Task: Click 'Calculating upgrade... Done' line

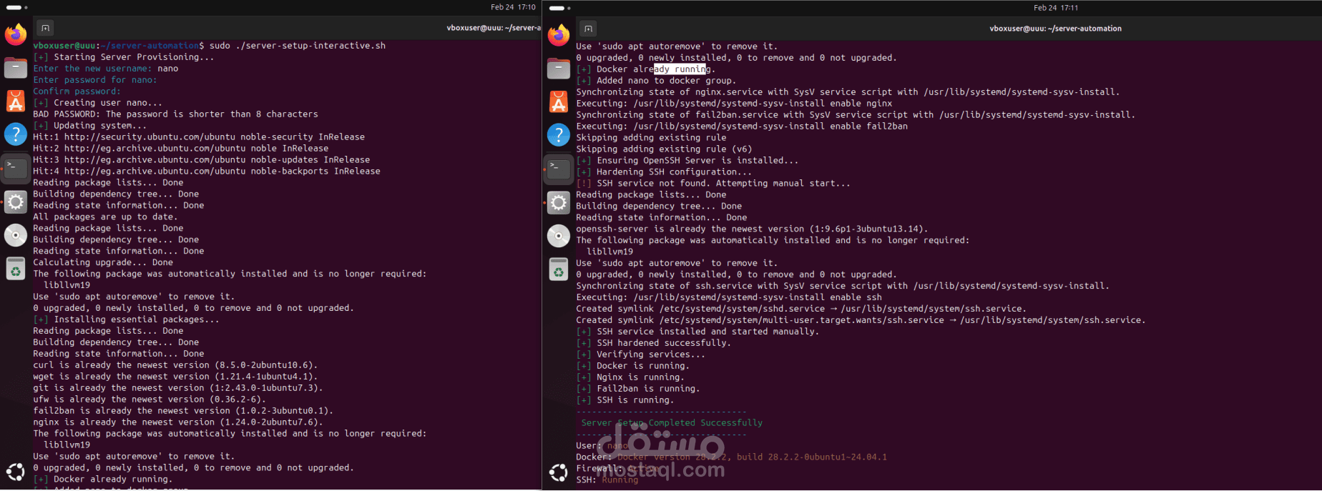Action: point(103,263)
